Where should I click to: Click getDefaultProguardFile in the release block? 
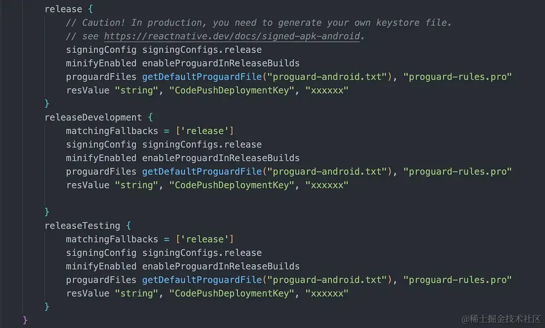click(202, 77)
